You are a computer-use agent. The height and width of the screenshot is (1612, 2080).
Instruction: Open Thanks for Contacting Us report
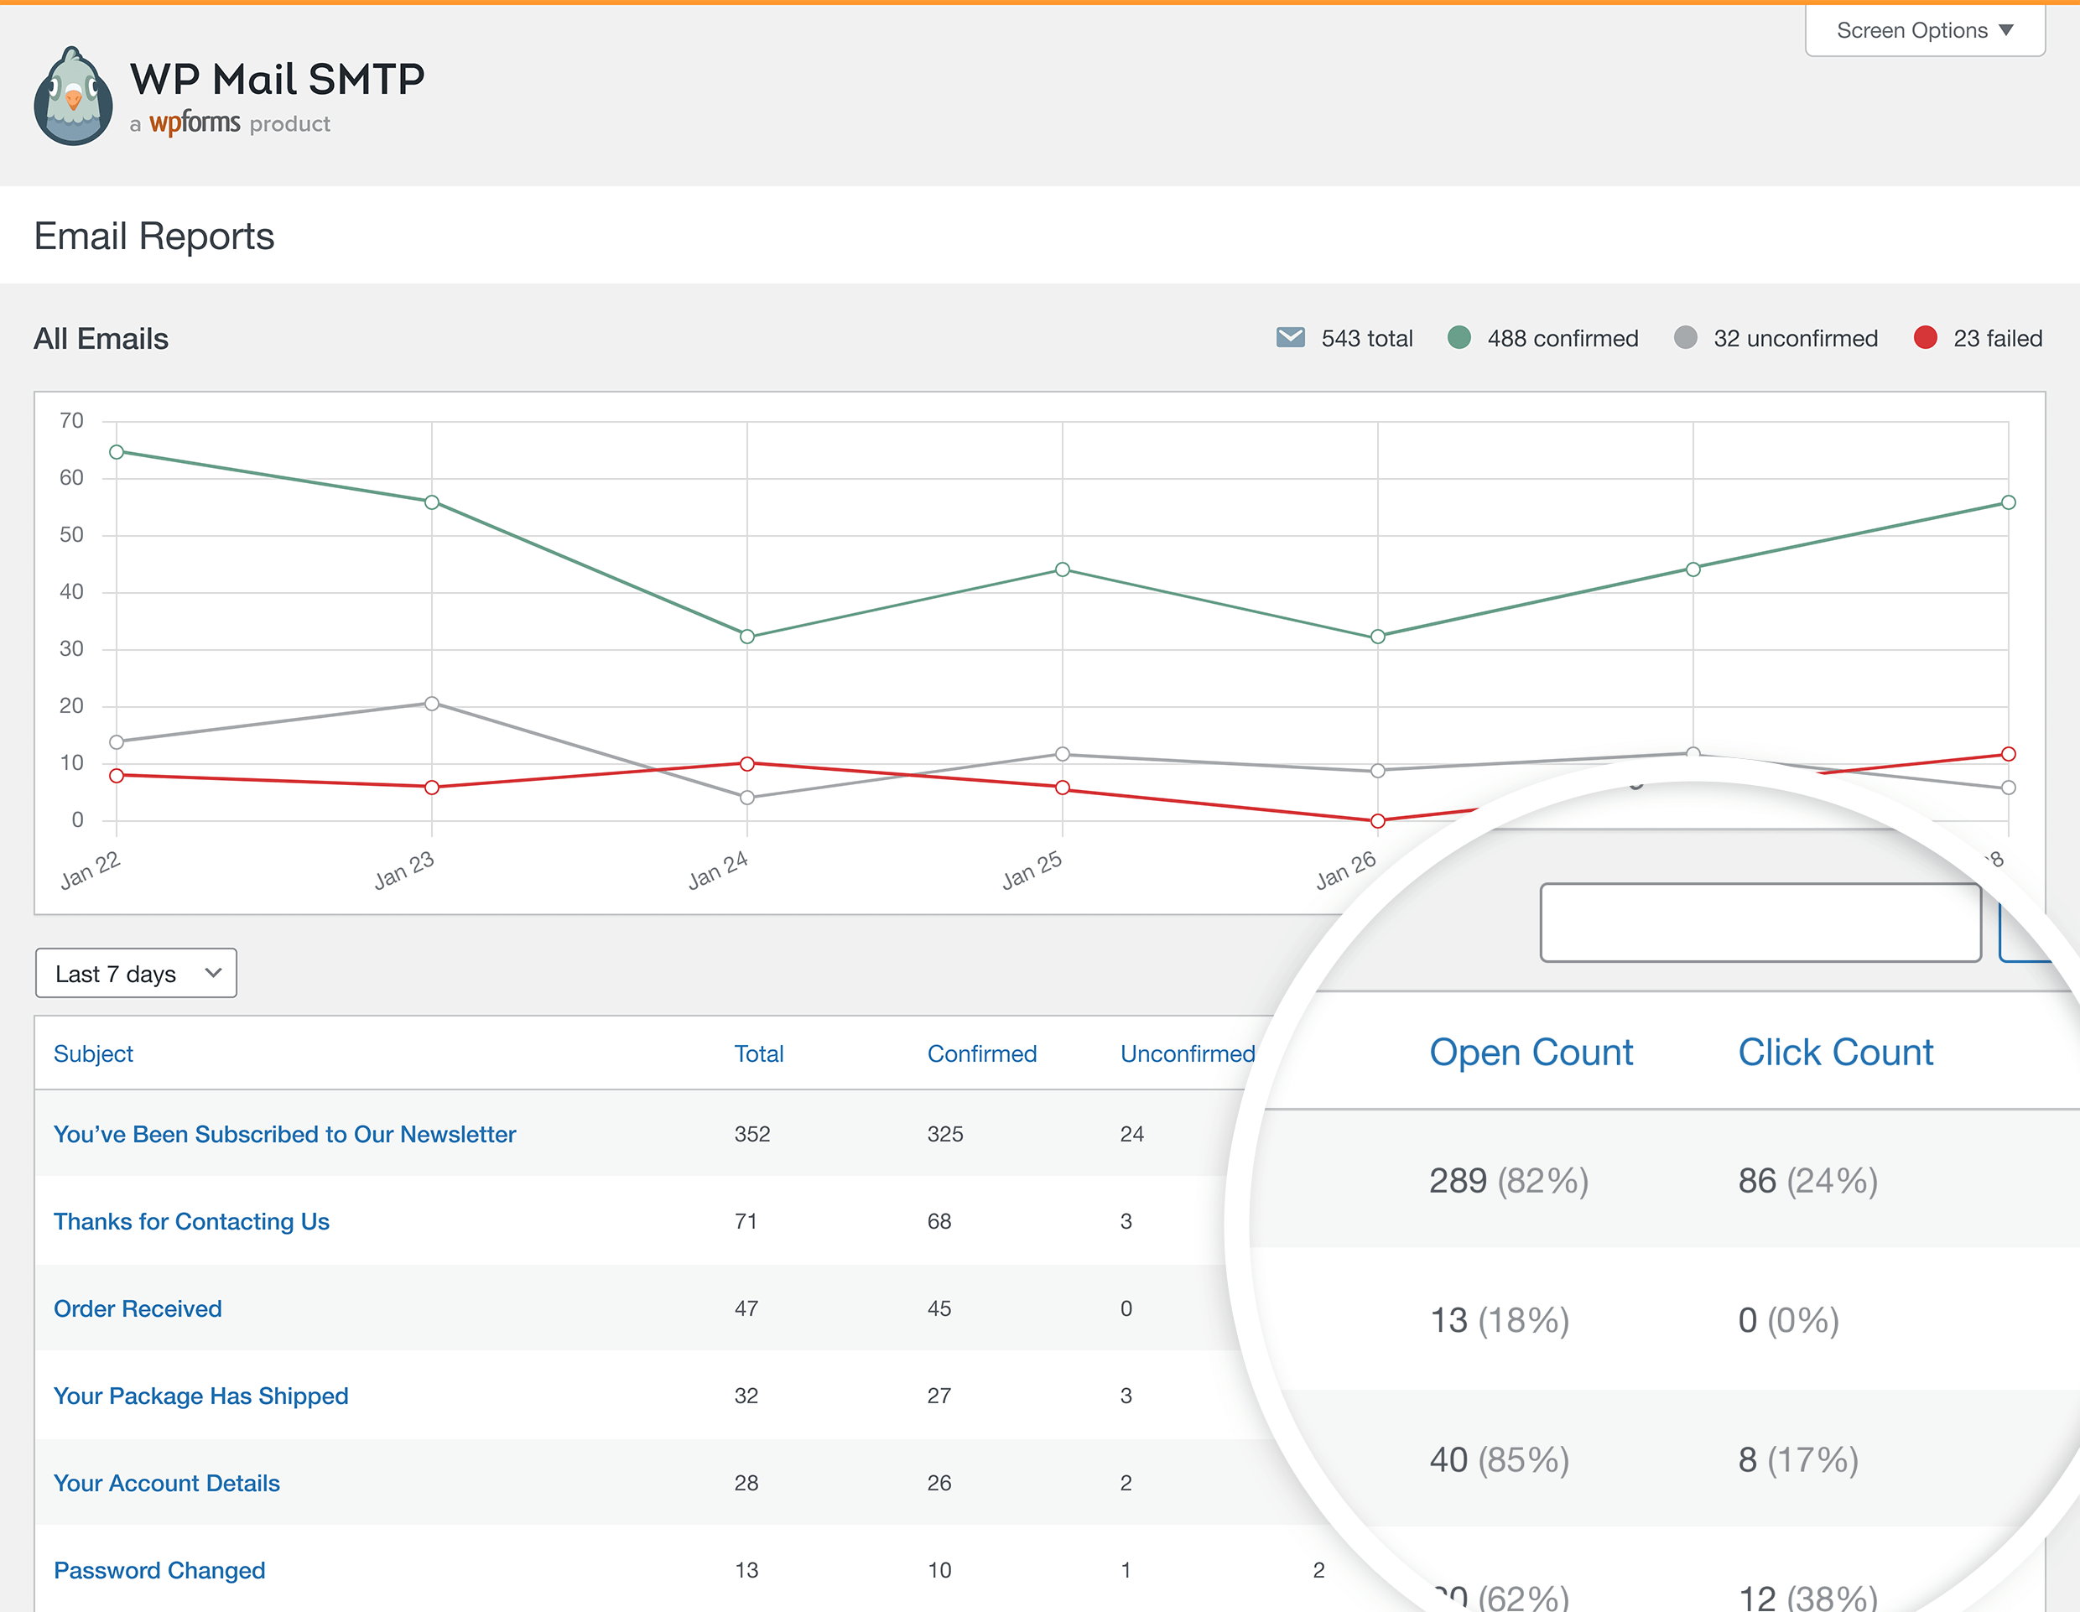pos(191,1220)
